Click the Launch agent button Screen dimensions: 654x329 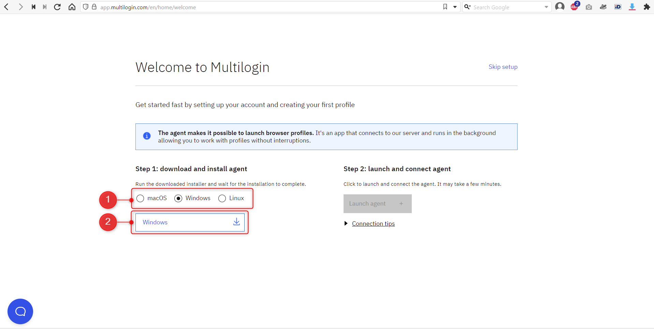click(378, 204)
